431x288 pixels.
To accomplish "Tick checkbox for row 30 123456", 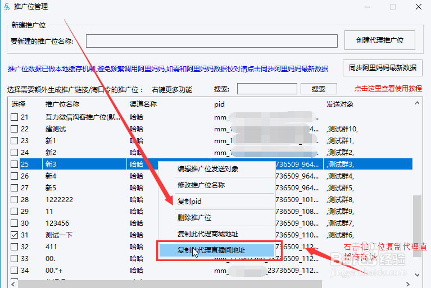I will click(x=14, y=223).
